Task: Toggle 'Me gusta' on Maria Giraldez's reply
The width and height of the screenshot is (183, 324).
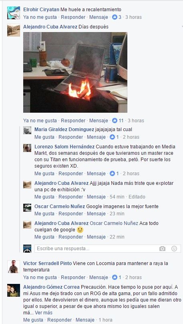Action: pyautogui.click(x=44, y=137)
